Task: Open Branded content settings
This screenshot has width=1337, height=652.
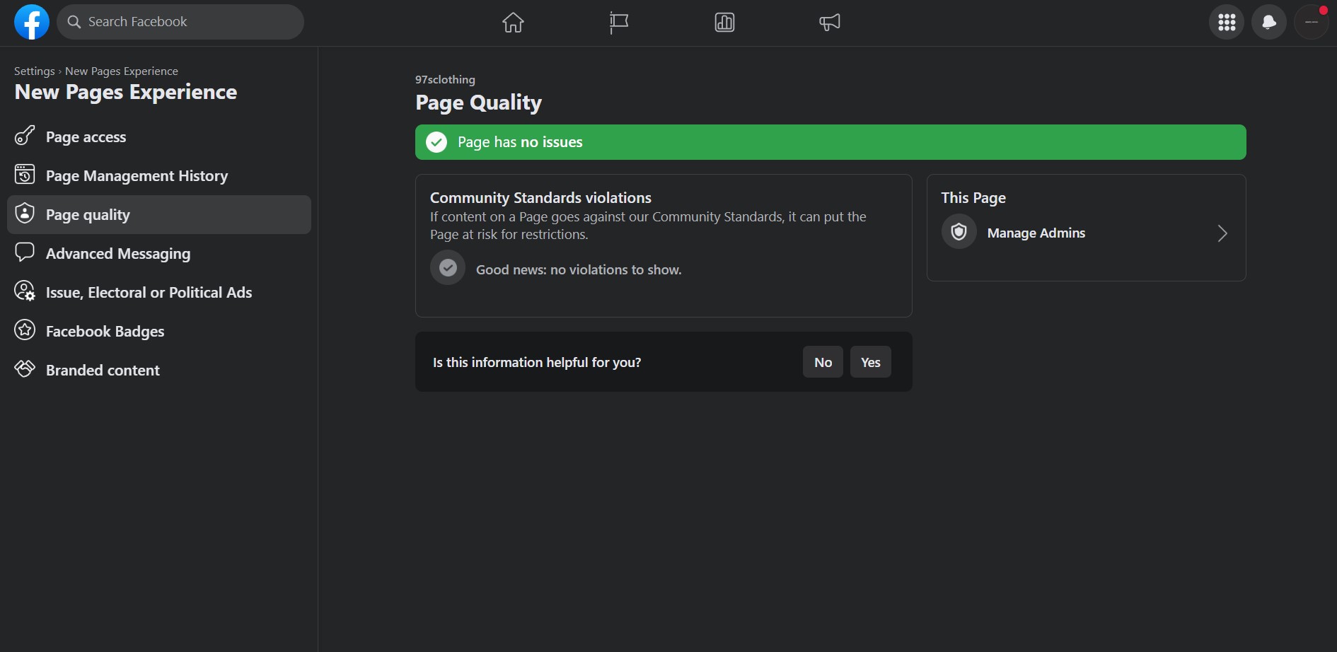Action: [159, 370]
